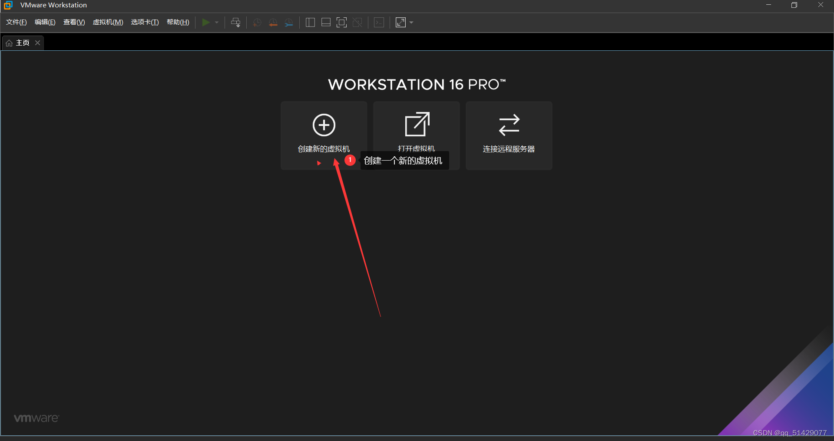Open the 查看(V) menu
This screenshot has width=834, height=441.
coord(74,22)
